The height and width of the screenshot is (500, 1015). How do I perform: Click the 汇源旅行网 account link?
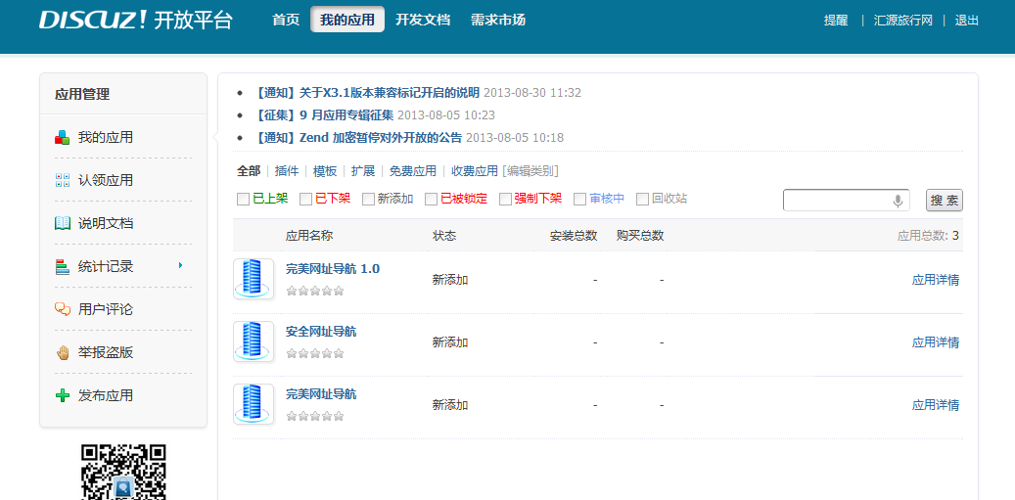pos(903,20)
